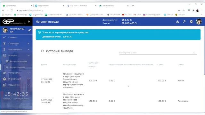This screenshot has height=115, width=205.
Task: Click the Проведена status cell
Action: (x=183, y=101)
